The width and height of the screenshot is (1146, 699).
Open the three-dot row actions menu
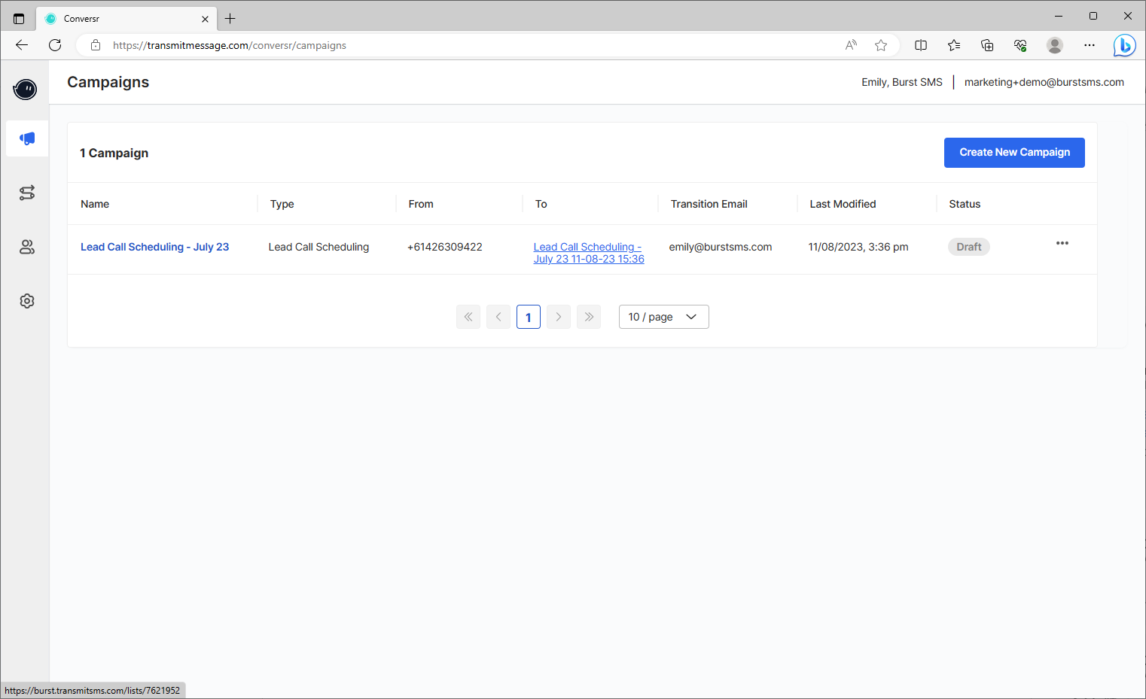[x=1062, y=243]
